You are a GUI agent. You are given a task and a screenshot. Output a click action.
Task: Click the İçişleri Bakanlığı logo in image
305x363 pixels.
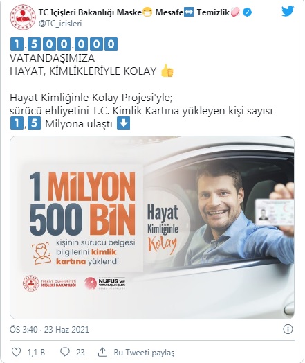49,283
